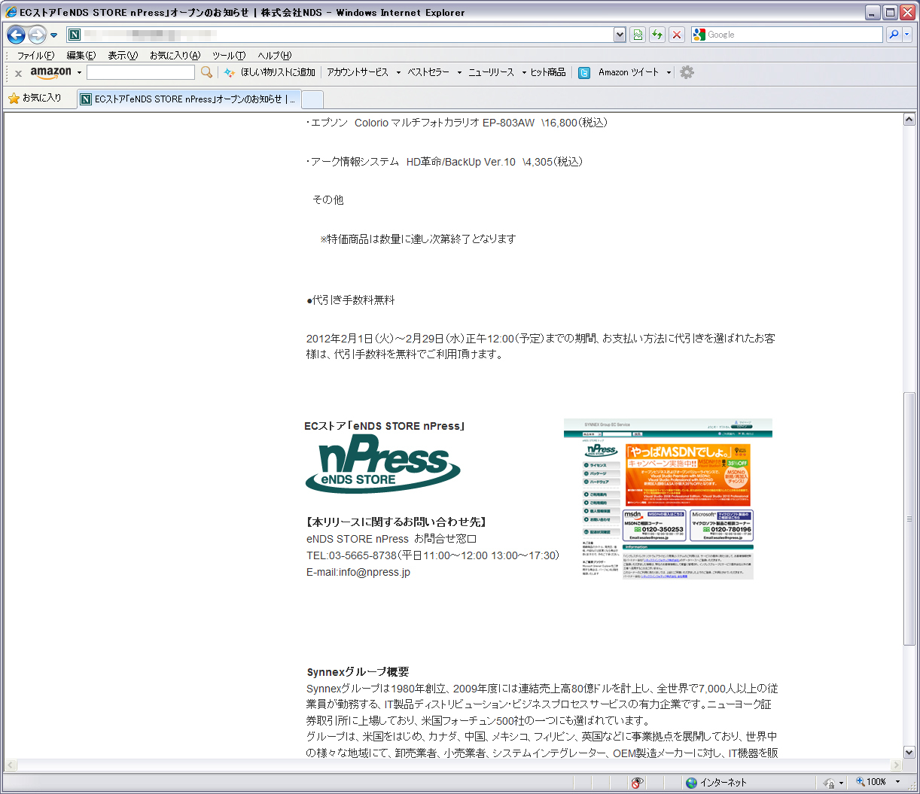Click the nPress eNDS STORE logo
This screenshot has height=794, width=920.
(383, 464)
